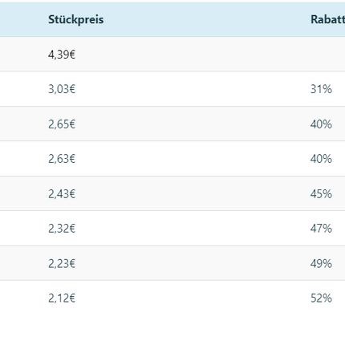Select the 2,12€ unit price cell
Viewport: 345px width, 345px height.
[62, 298]
